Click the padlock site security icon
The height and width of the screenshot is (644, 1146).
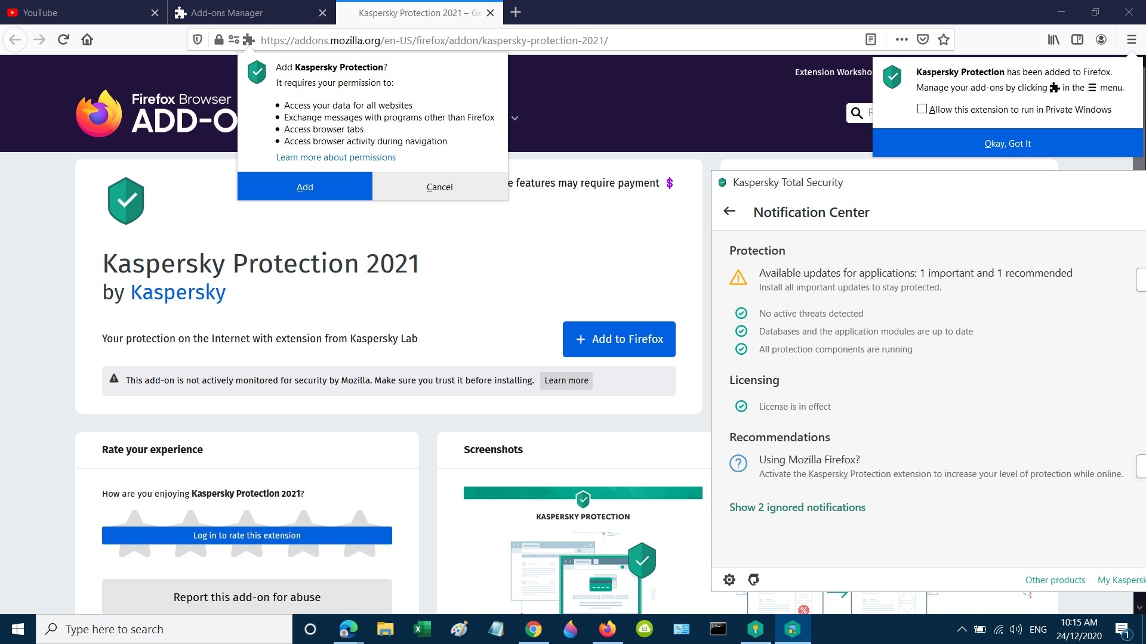pos(218,40)
